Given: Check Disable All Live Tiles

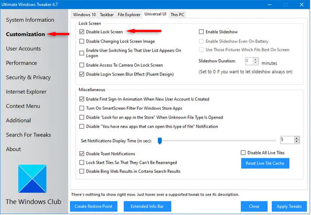Looking at the screenshot, I should pos(243,153).
